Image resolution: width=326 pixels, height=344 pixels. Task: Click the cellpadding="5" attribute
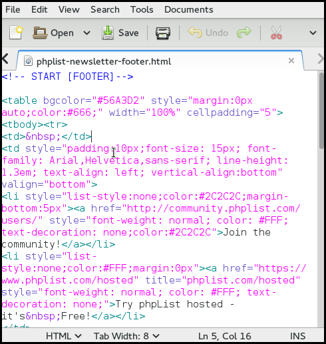232,112
